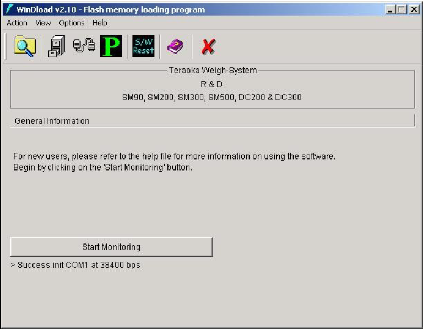This screenshot has height=329, width=423.
Task: Click the green P icon
Action: (111, 46)
